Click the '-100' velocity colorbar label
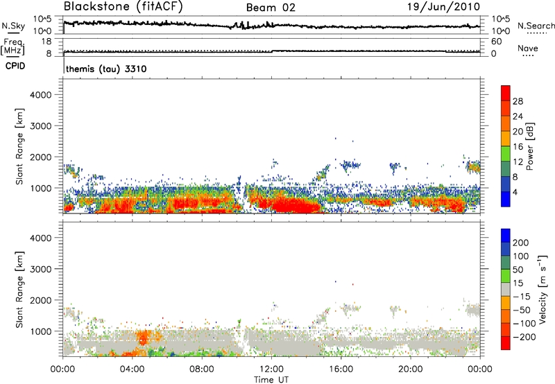555x384 pixels. pyautogui.click(x=524, y=323)
